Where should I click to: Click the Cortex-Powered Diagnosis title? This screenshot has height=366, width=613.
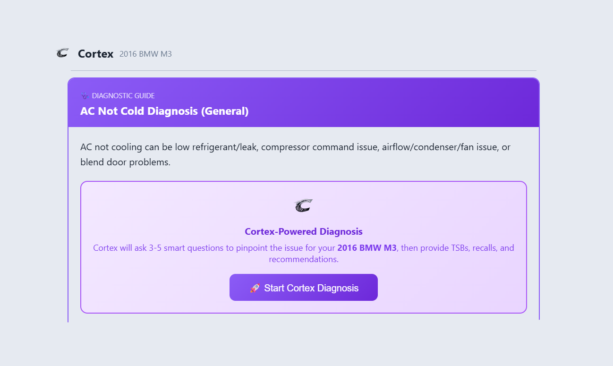[x=303, y=231]
